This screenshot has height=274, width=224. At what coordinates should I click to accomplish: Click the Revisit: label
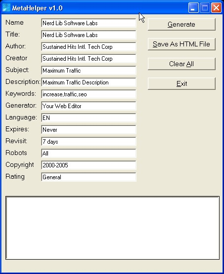pos(16,141)
